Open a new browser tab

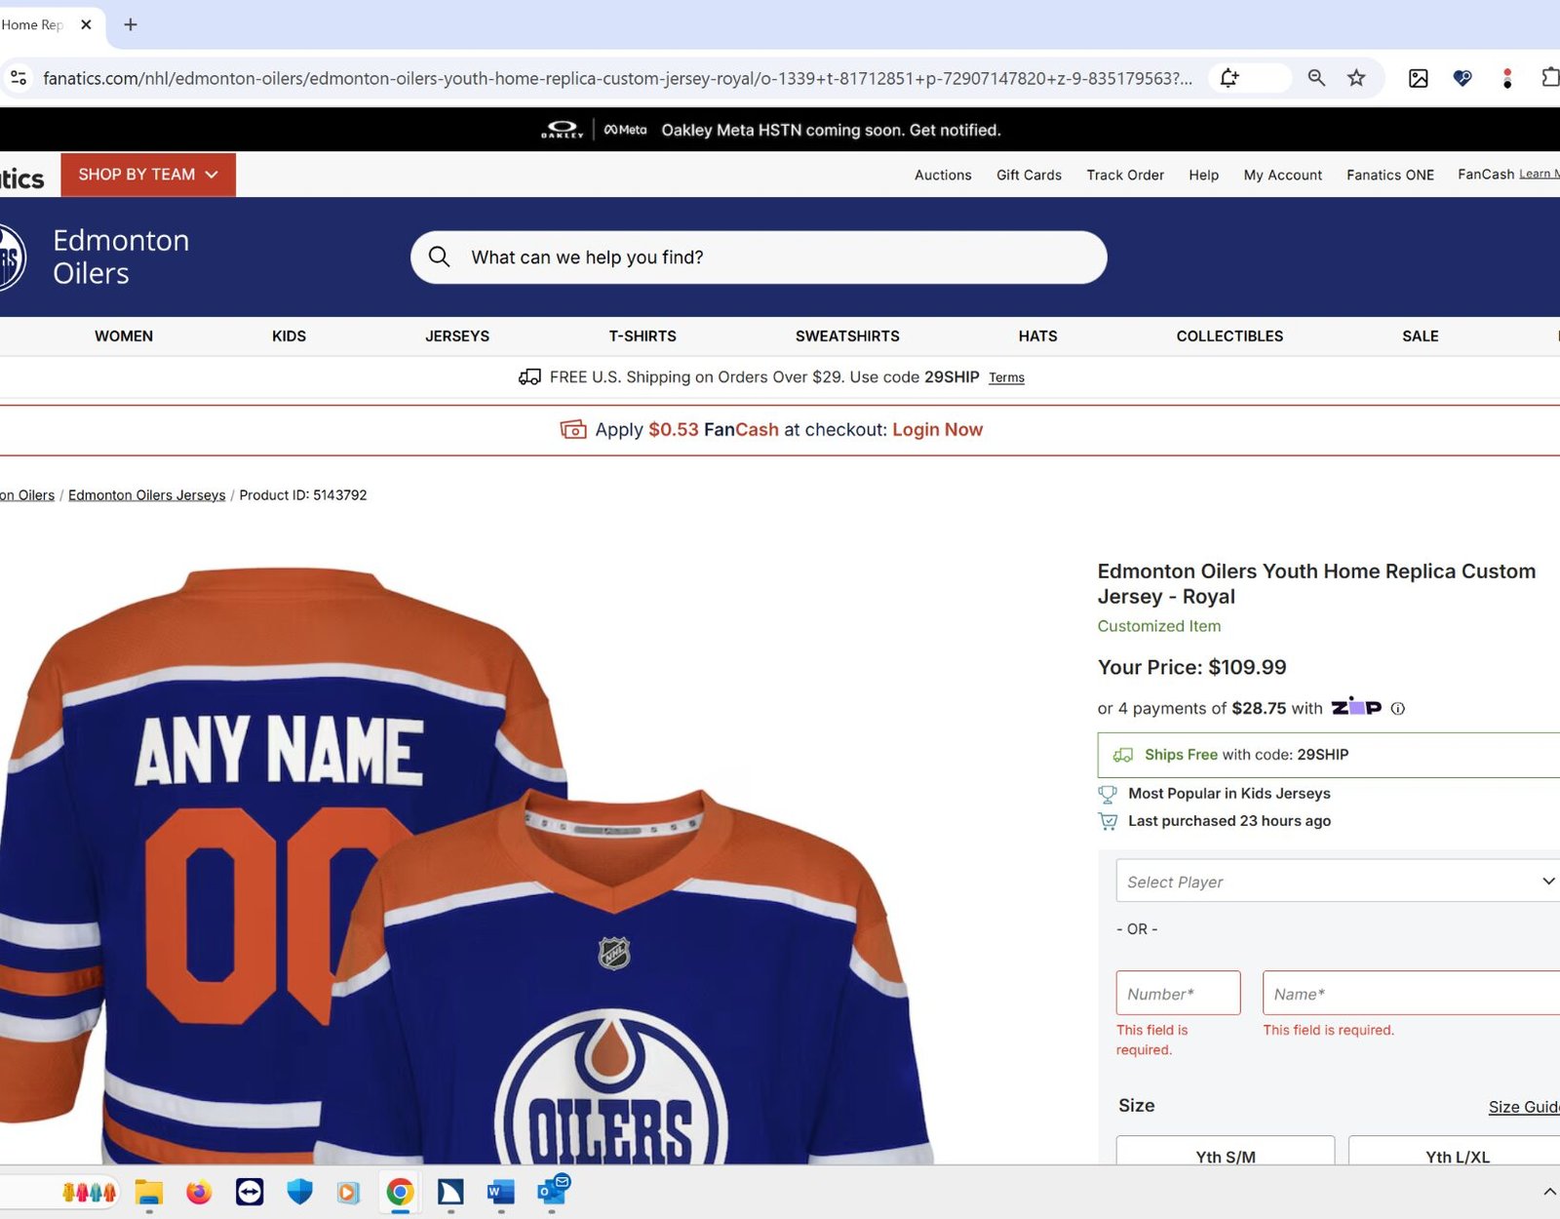point(131,24)
